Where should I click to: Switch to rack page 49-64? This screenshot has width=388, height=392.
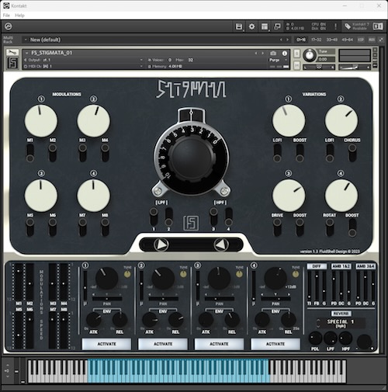pos(347,40)
